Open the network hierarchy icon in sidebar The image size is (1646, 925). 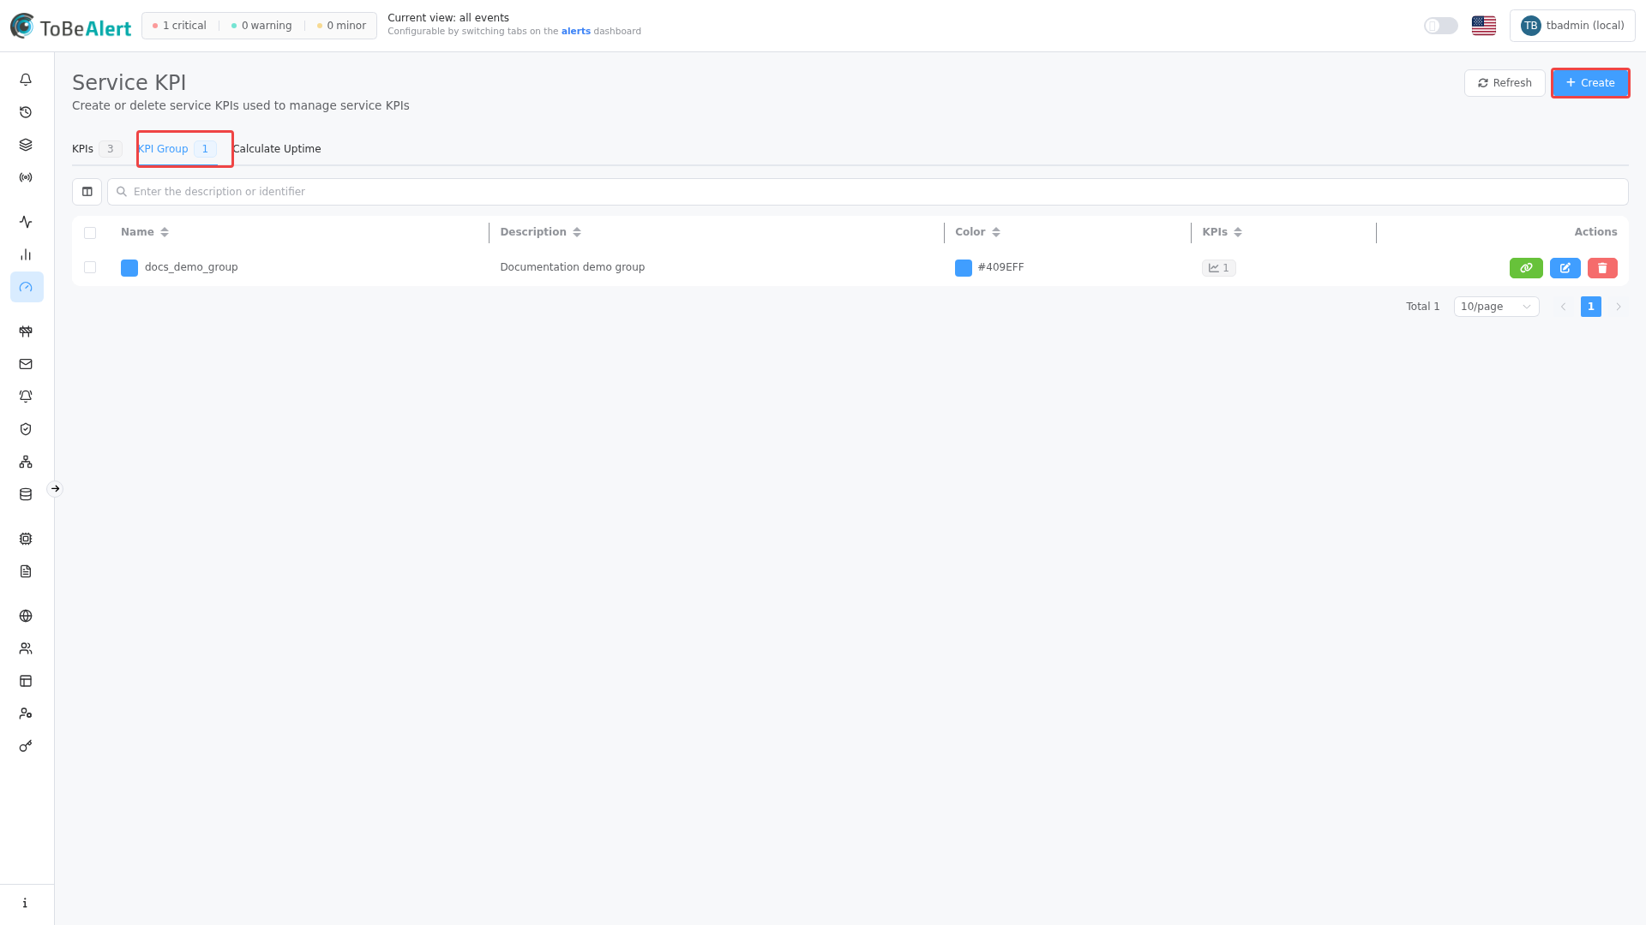tap(26, 462)
